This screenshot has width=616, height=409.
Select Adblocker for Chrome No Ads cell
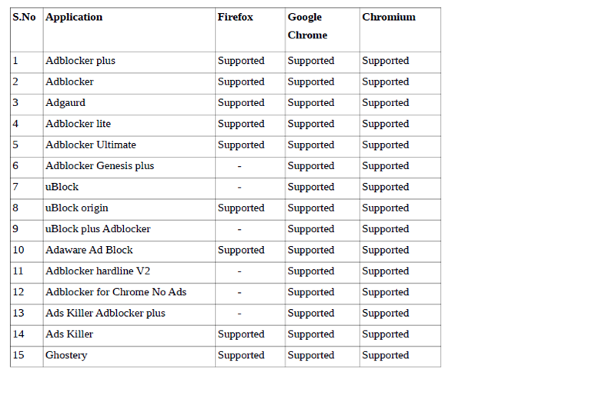(x=115, y=292)
